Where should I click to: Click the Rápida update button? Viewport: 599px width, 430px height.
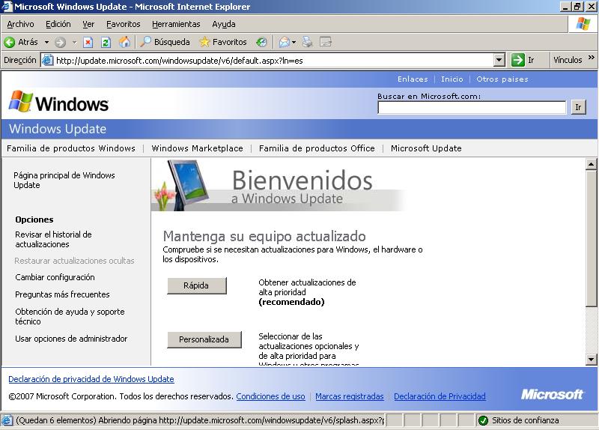pyautogui.click(x=196, y=285)
